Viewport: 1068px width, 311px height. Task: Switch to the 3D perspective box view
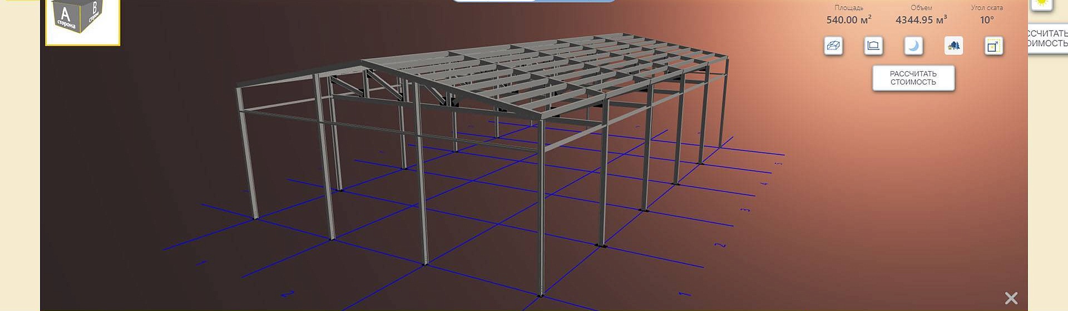tap(833, 46)
